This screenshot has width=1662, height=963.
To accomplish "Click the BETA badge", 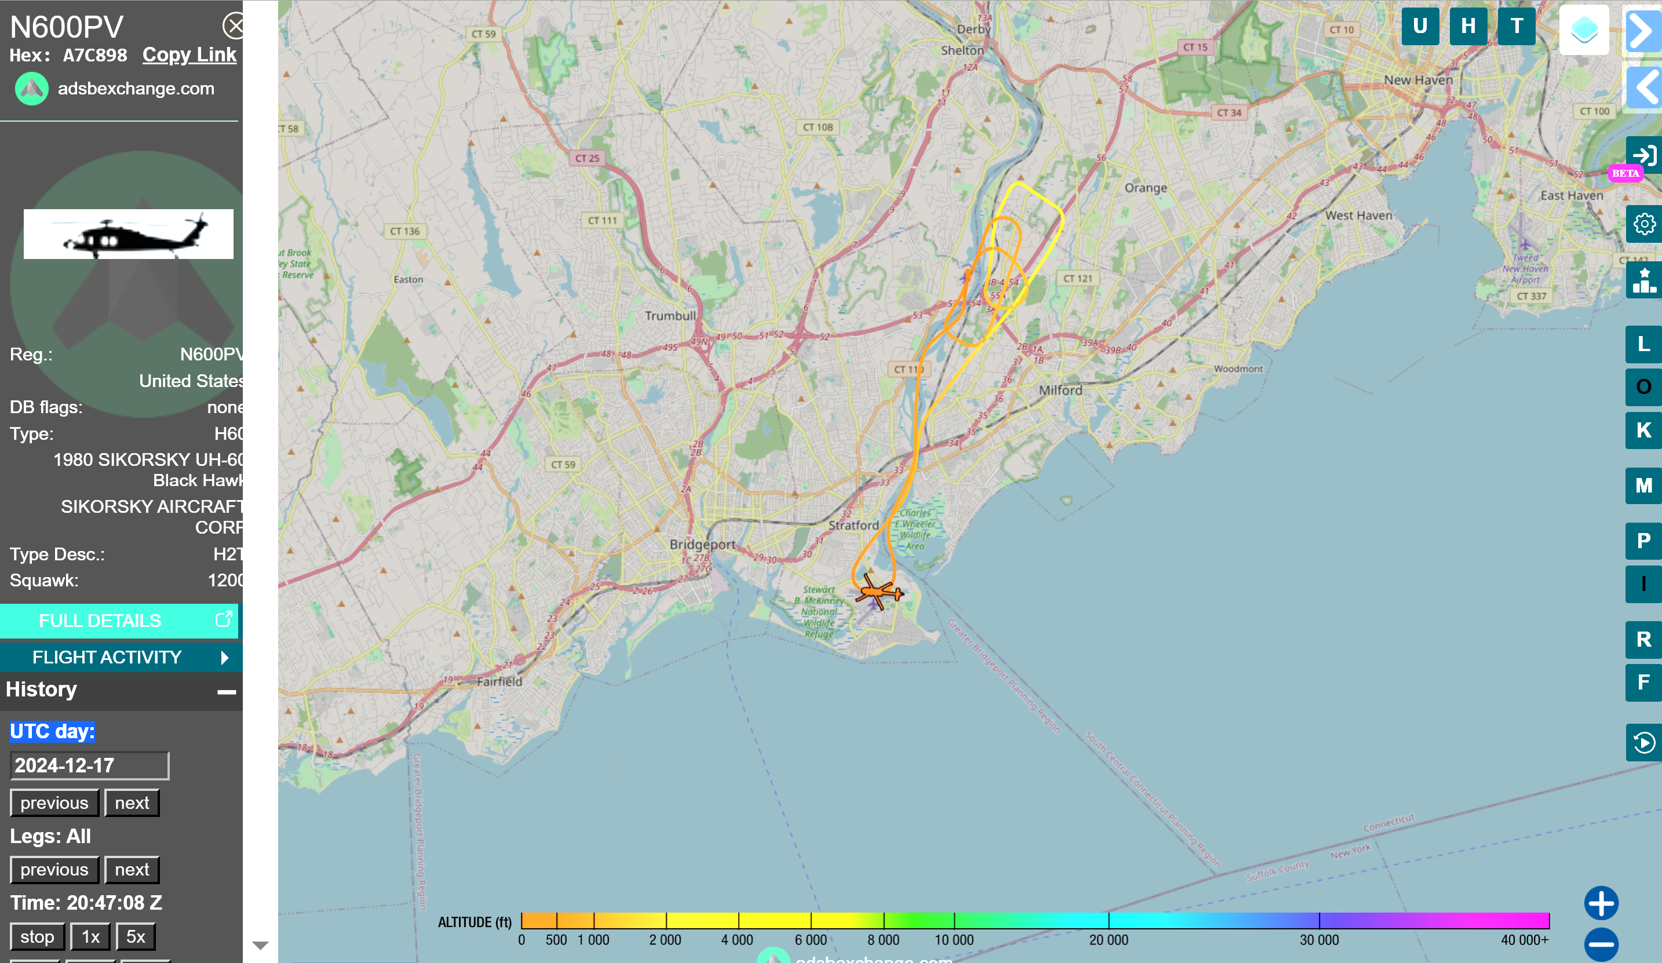I will 1625,173.
